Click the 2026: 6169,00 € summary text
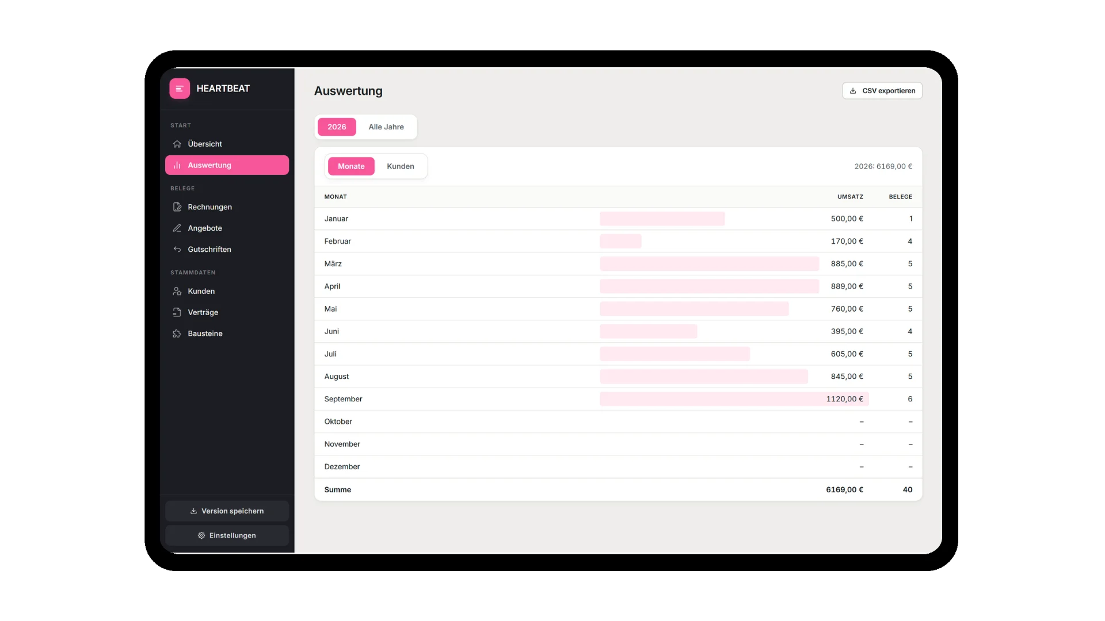The height and width of the screenshot is (621, 1105). [883, 166]
